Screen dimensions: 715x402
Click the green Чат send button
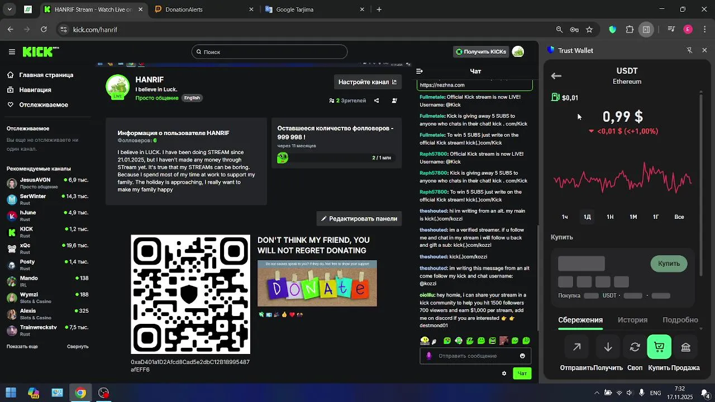pyautogui.click(x=522, y=374)
